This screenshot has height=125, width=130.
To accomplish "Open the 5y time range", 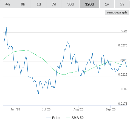I will [122, 4].
